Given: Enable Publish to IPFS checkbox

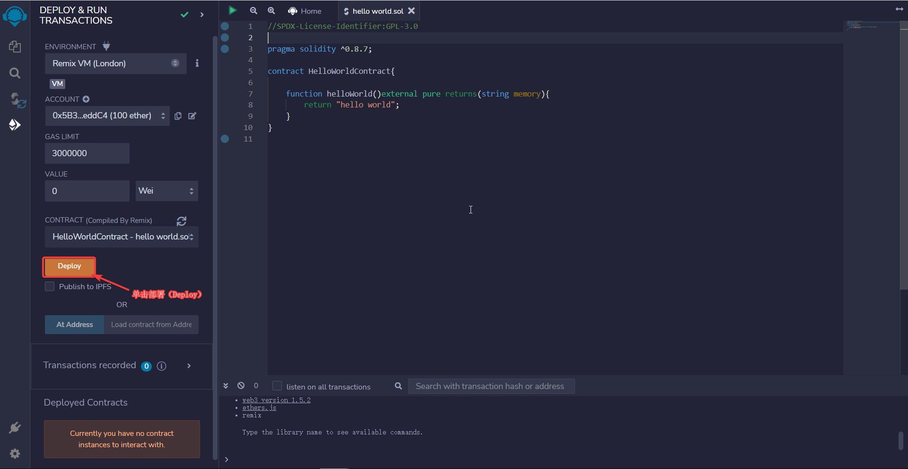Looking at the screenshot, I should pos(50,287).
